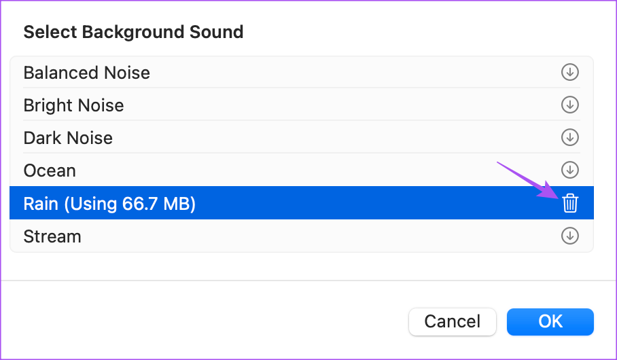Click the Select Background Sound heading

coord(133,32)
